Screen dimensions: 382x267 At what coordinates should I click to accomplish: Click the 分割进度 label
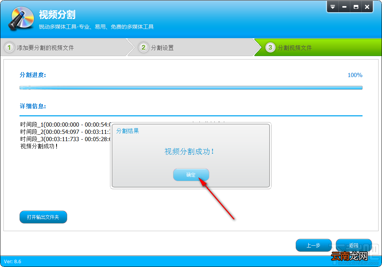click(x=32, y=75)
